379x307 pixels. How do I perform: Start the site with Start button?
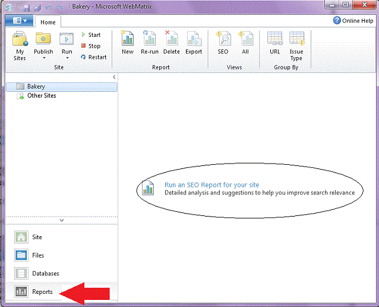91,35
